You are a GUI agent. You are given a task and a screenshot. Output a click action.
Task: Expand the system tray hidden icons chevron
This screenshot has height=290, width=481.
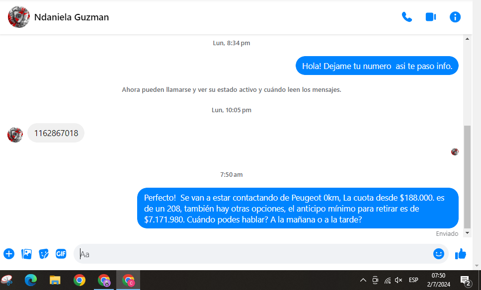coord(363,280)
